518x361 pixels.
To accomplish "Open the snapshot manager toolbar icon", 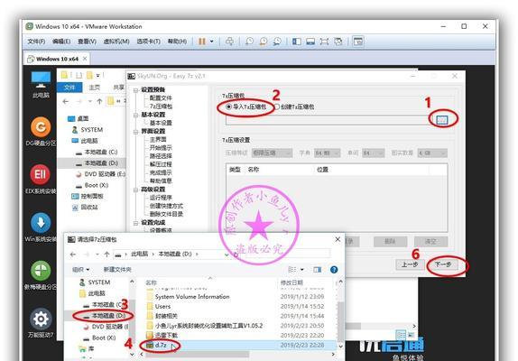I will pos(277,42).
